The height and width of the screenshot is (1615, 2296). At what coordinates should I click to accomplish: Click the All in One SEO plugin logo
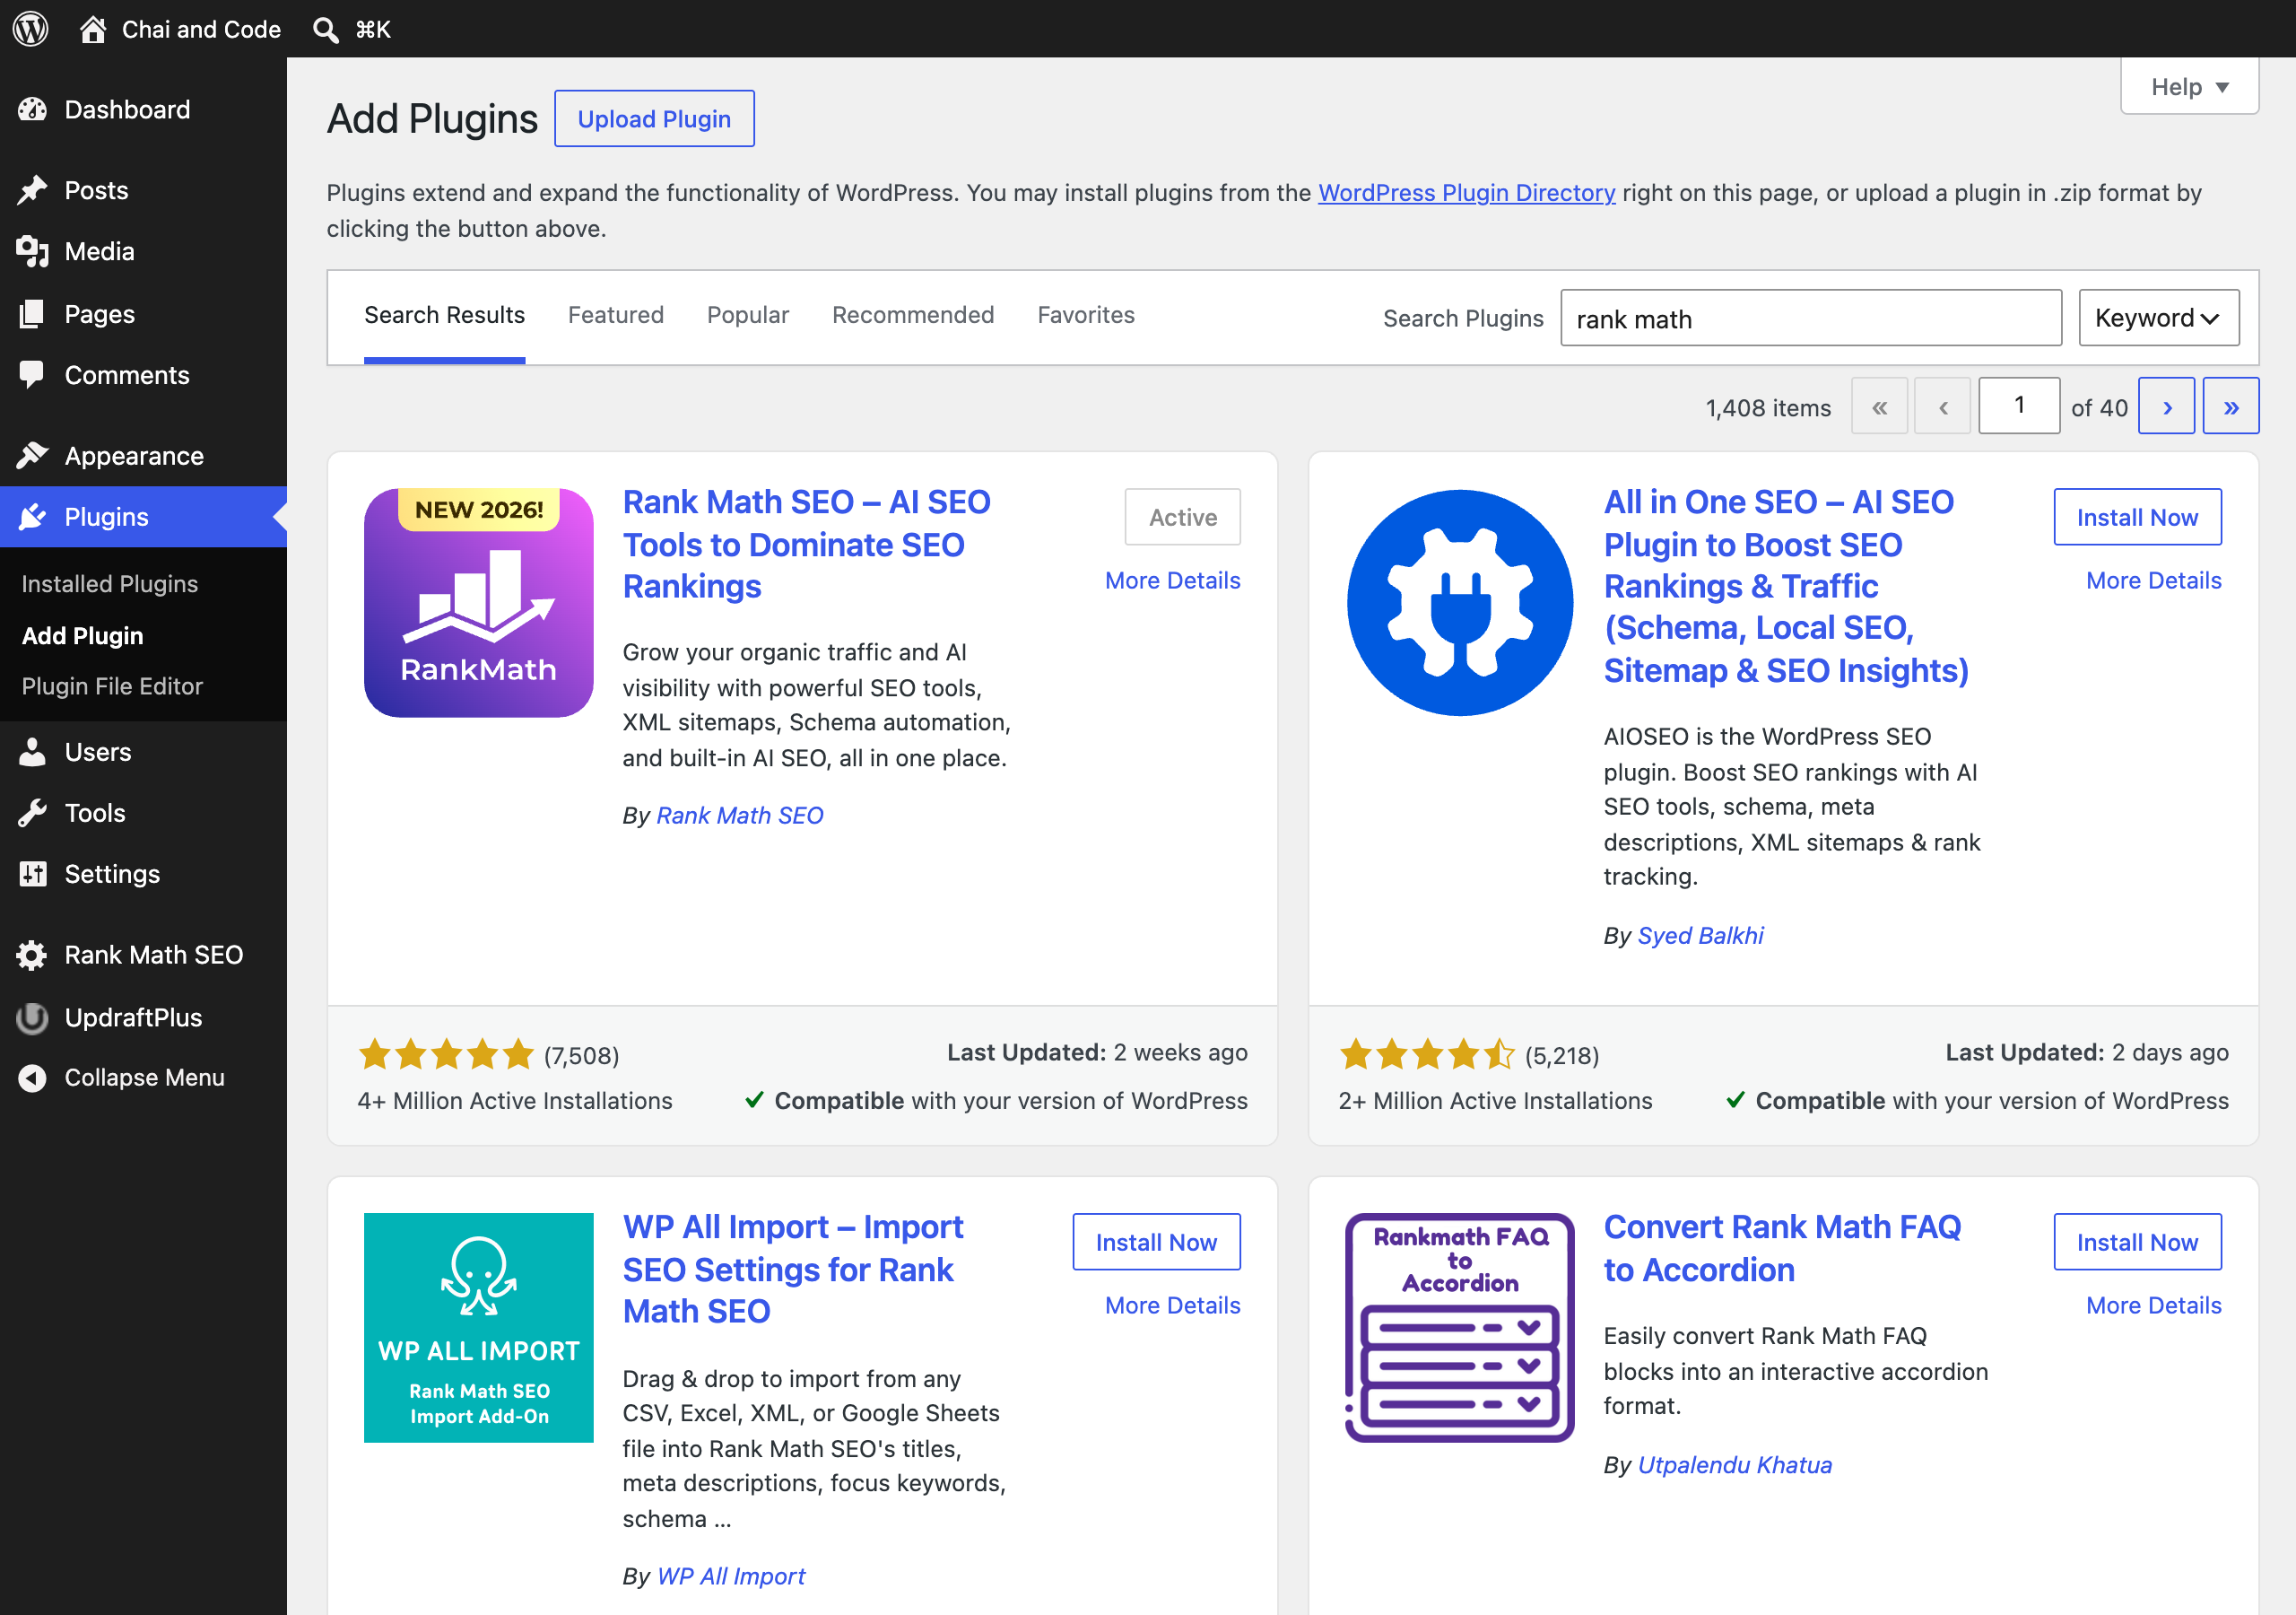click(x=1459, y=602)
